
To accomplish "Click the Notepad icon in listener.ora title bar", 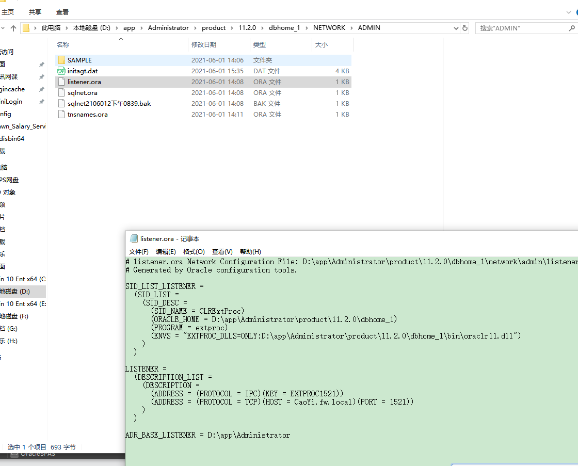I will (134, 238).
